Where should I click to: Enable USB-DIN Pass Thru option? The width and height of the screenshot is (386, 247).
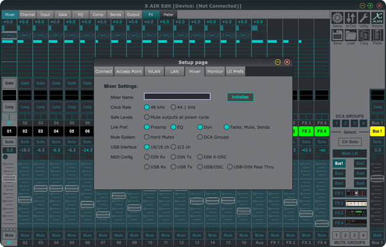pos(230,167)
